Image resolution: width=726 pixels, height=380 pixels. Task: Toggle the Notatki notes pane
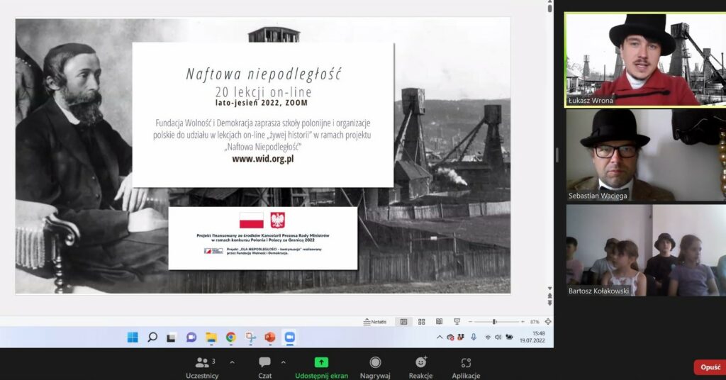(376, 321)
